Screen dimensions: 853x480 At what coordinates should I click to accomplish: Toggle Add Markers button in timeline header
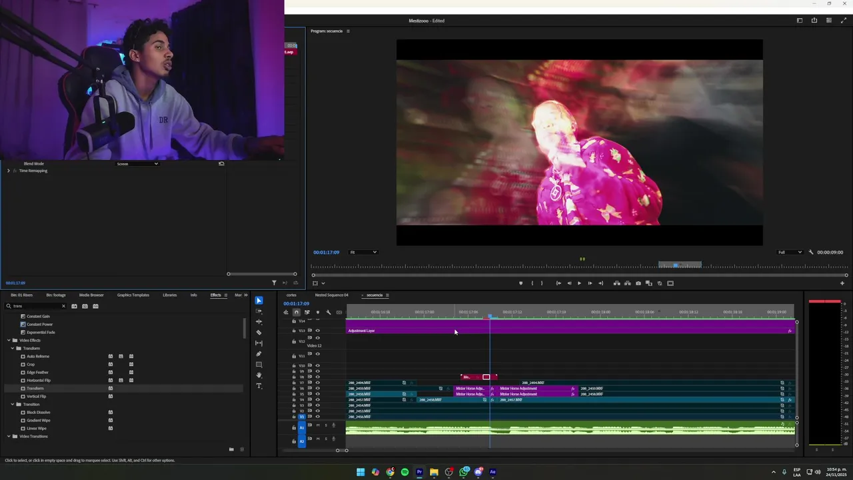pyautogui.click(x=318, y=312)
